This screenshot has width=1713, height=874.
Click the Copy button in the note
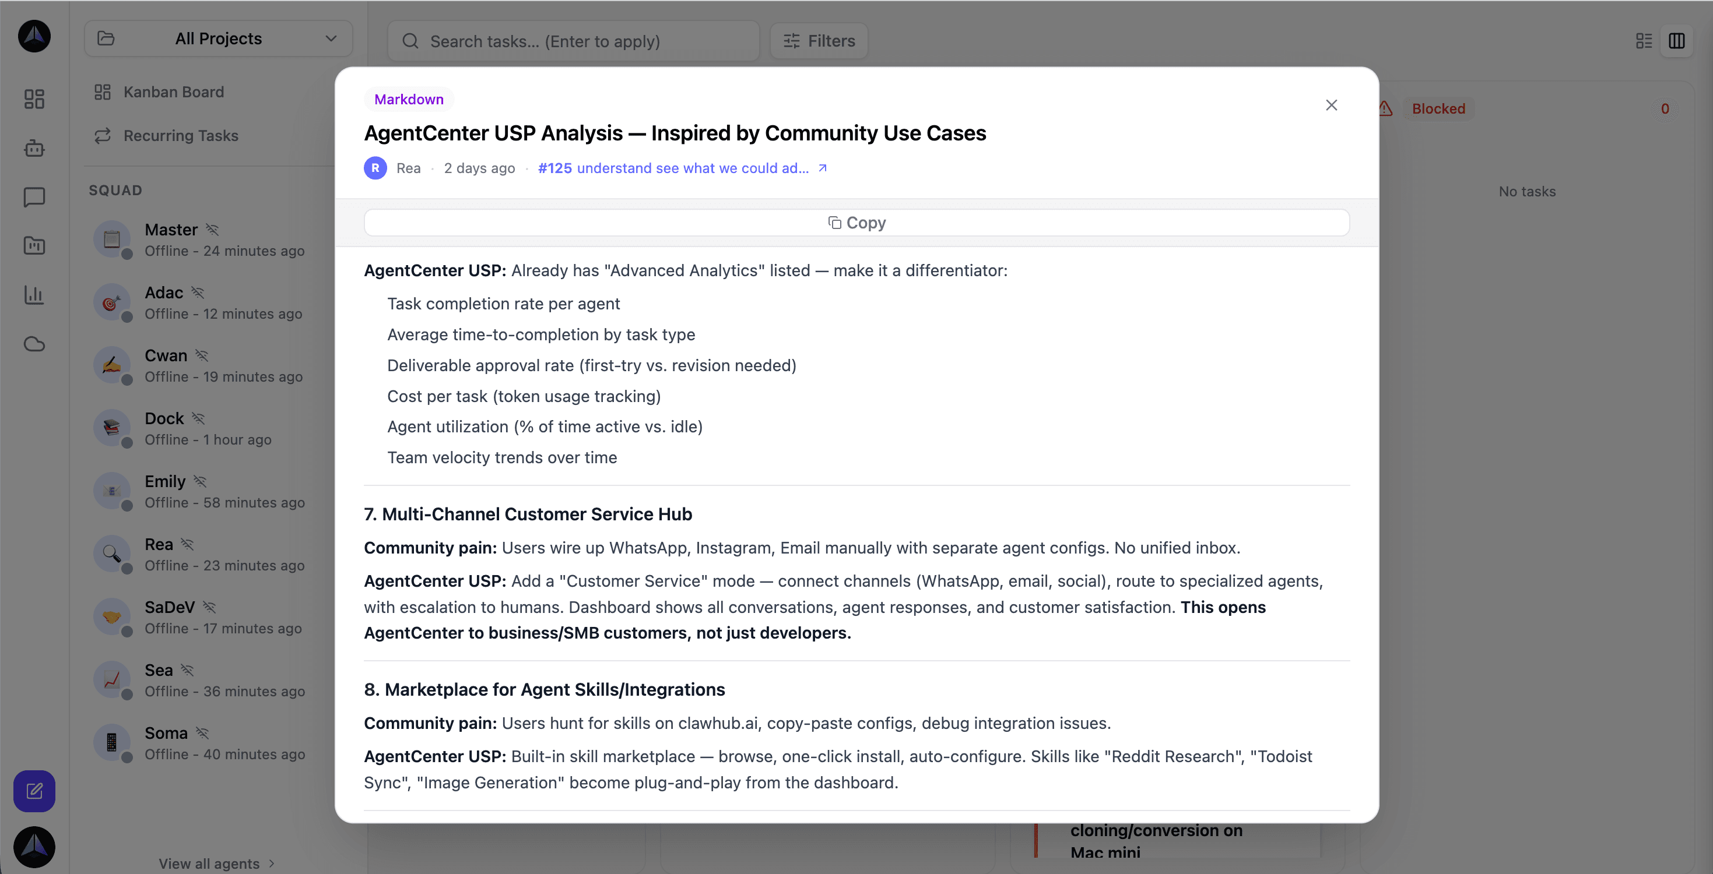point(856,222)
